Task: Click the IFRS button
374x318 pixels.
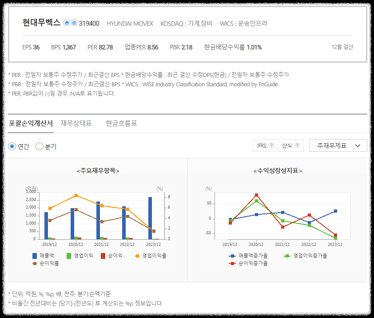Action: (265, 145)
